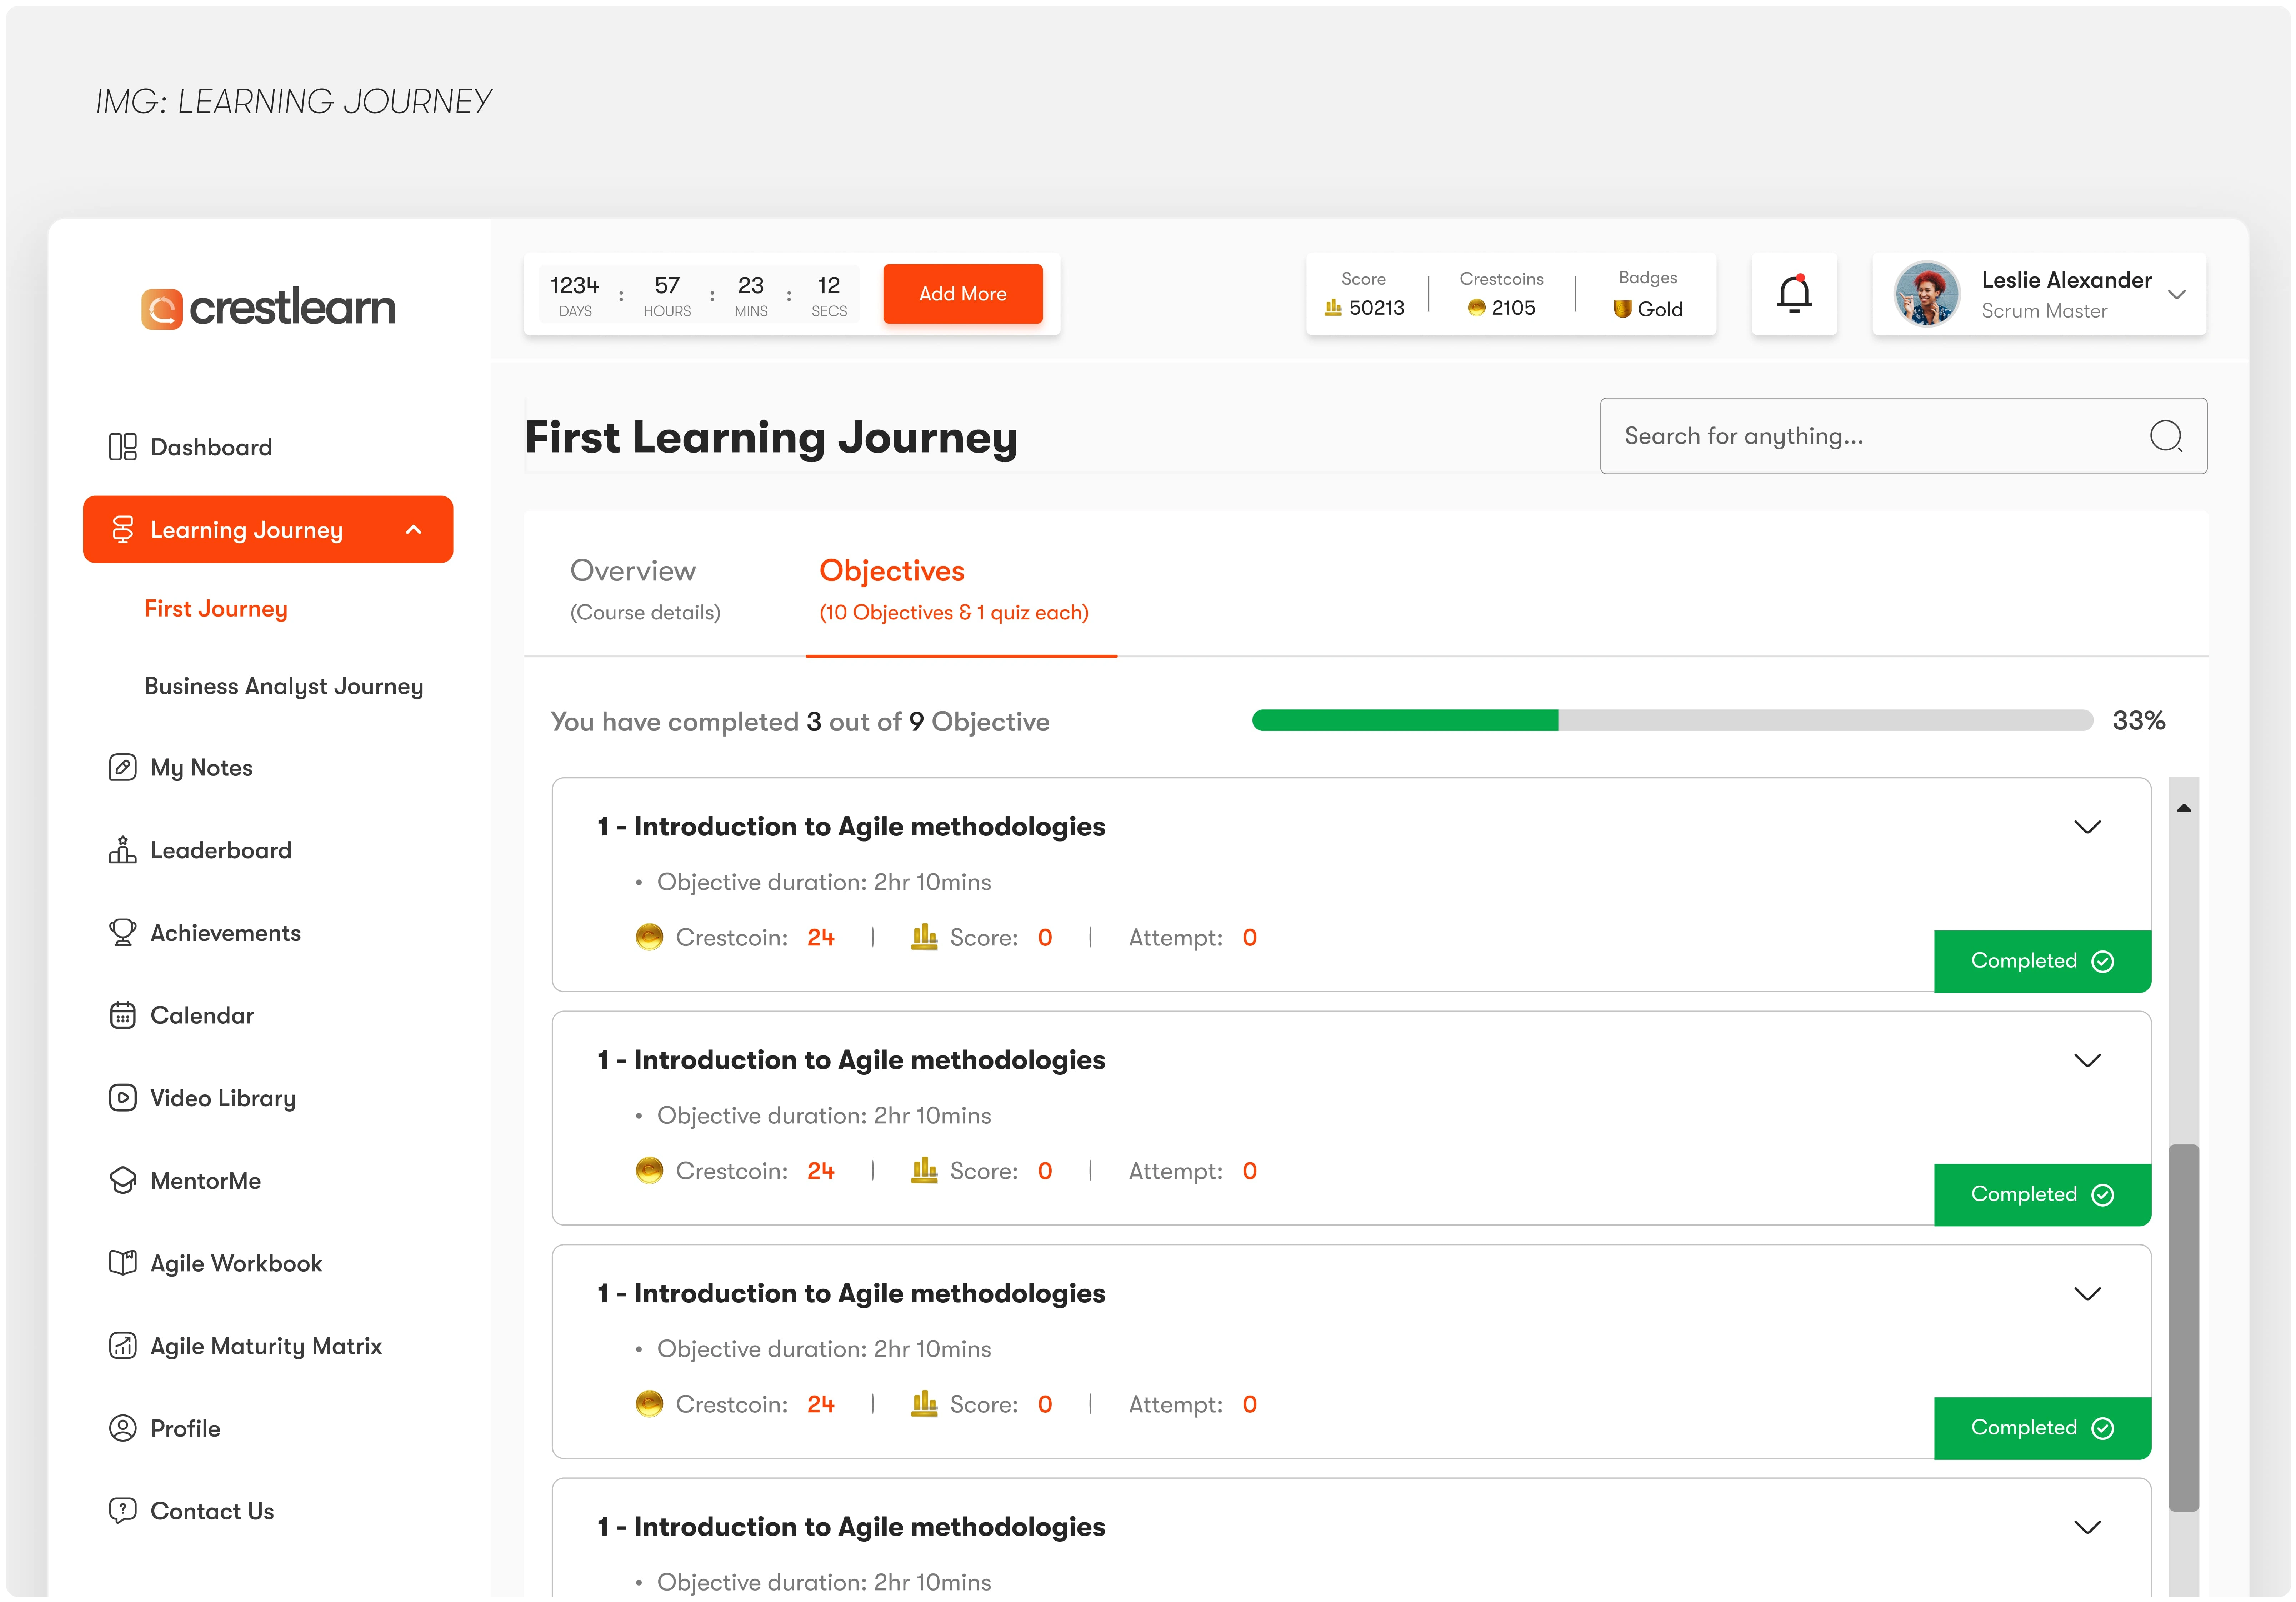The height and width of the screenshot is (1602, 2296).
Task: Click the vertical scrollbar thumb
Action: (2184, 1328)
